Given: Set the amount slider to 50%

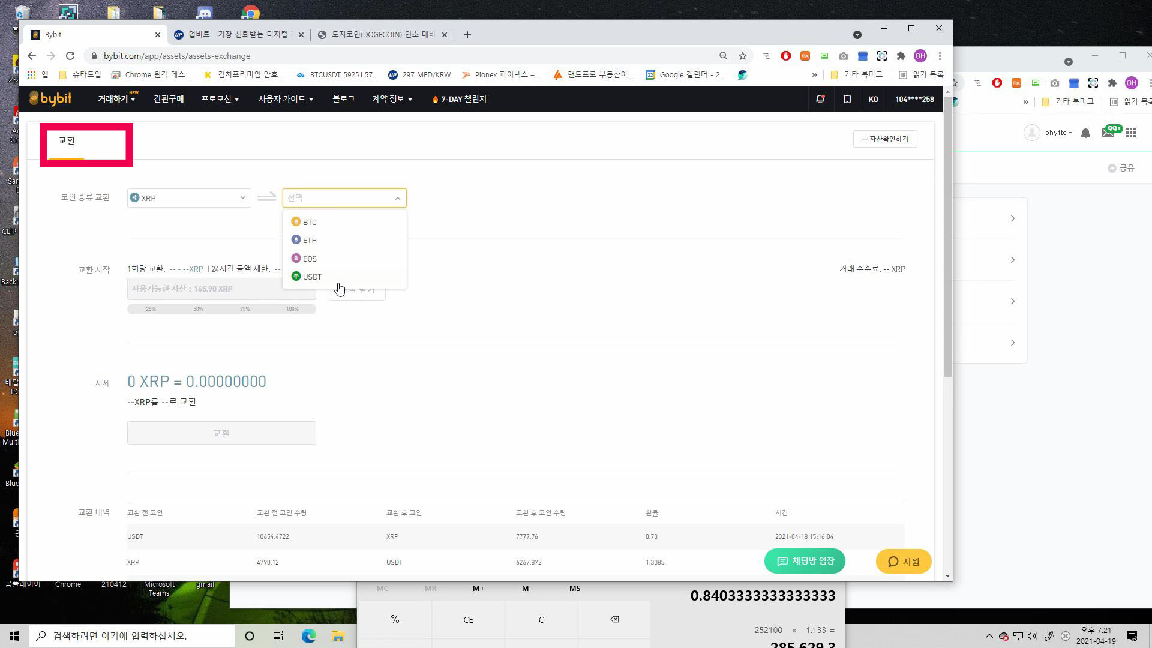Looking at the screenshot, I should point(198,309).
